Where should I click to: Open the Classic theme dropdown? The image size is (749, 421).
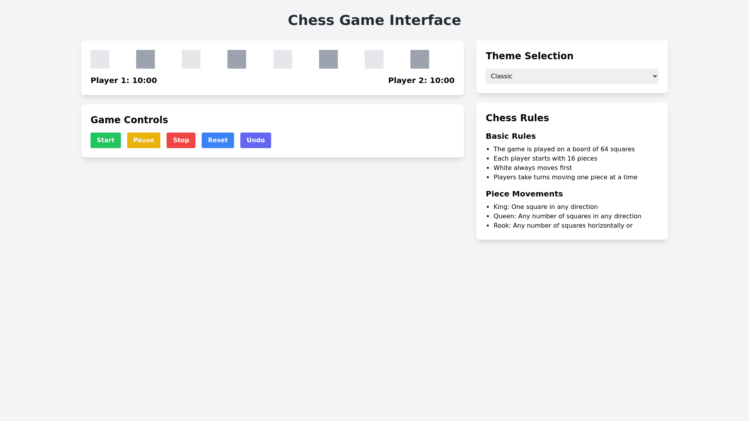572,76
